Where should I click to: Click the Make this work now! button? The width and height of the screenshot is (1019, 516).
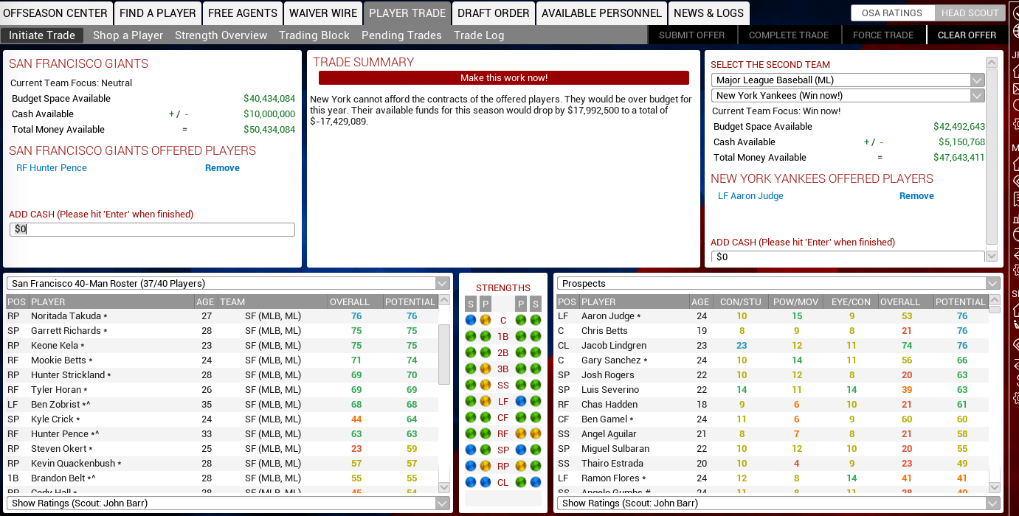(x=504, y=78)
